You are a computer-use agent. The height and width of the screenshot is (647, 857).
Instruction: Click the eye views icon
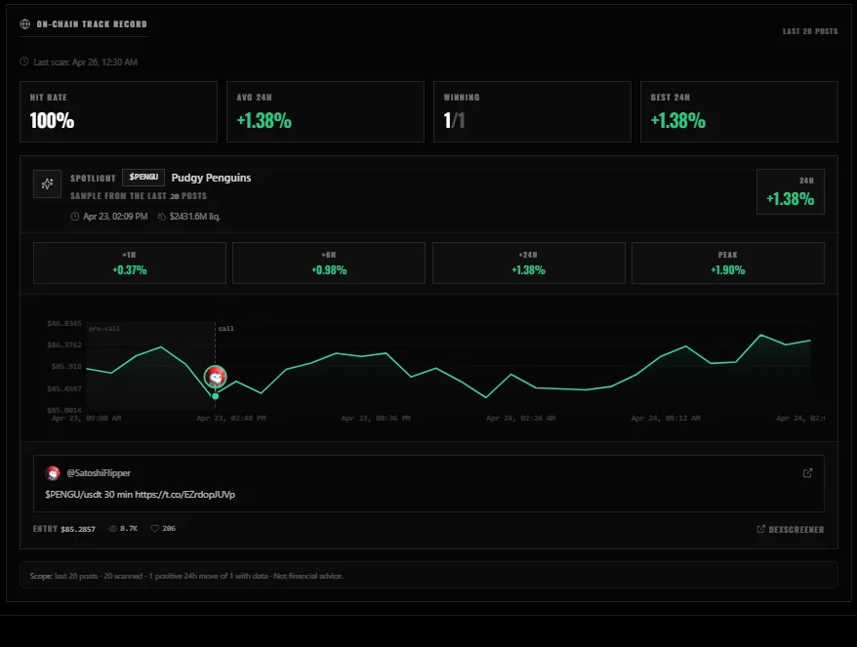coord(112,528)
